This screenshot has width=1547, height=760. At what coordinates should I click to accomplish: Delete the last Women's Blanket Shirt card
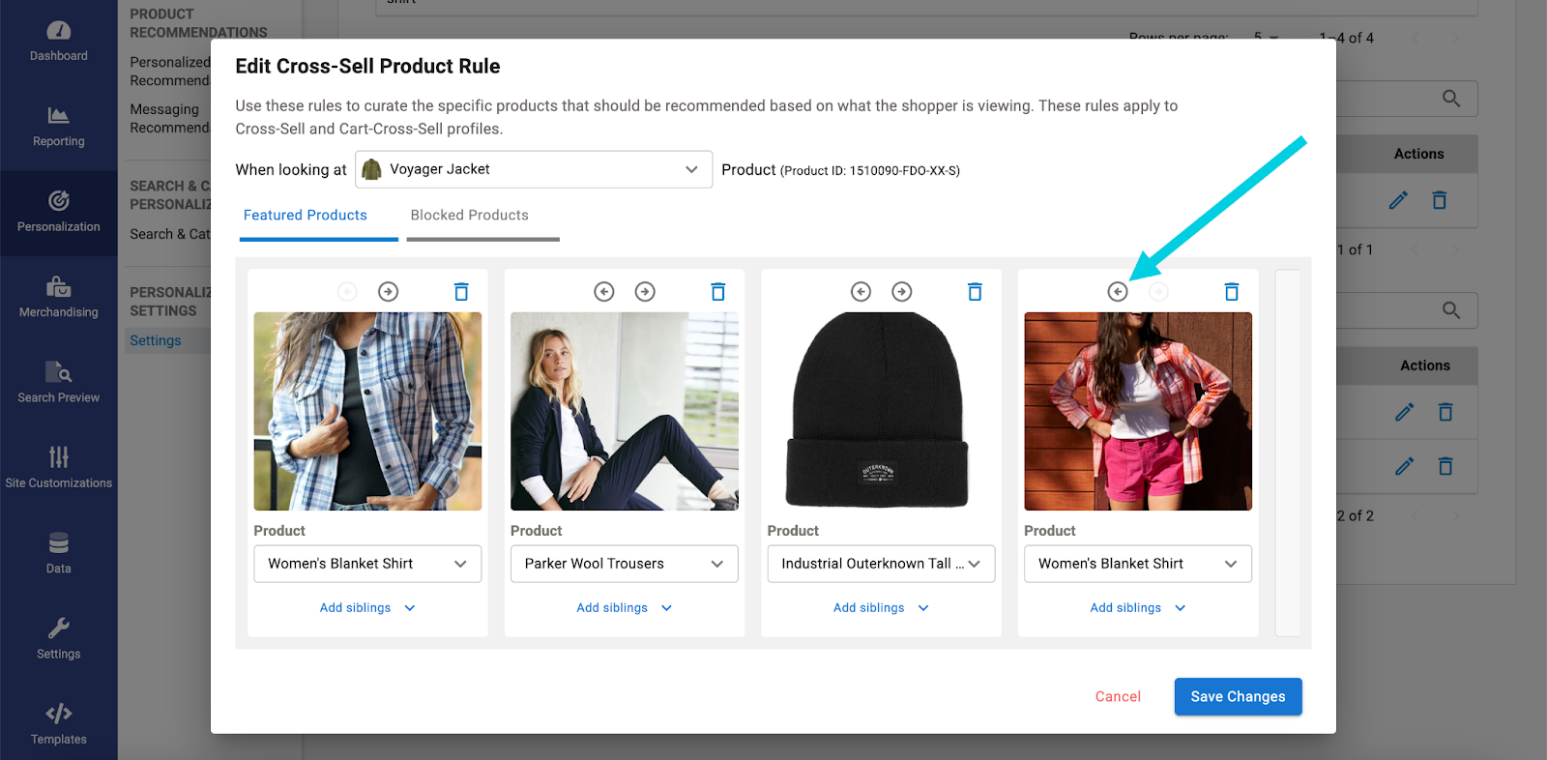[1232, 291]
